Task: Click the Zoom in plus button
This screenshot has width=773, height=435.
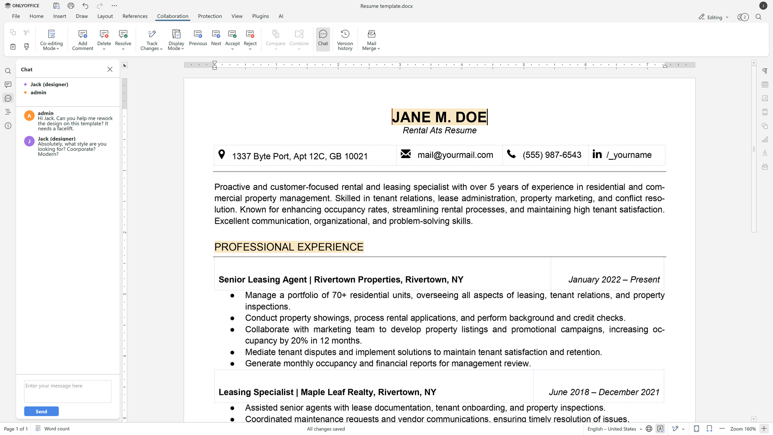Action: [764, 429]
